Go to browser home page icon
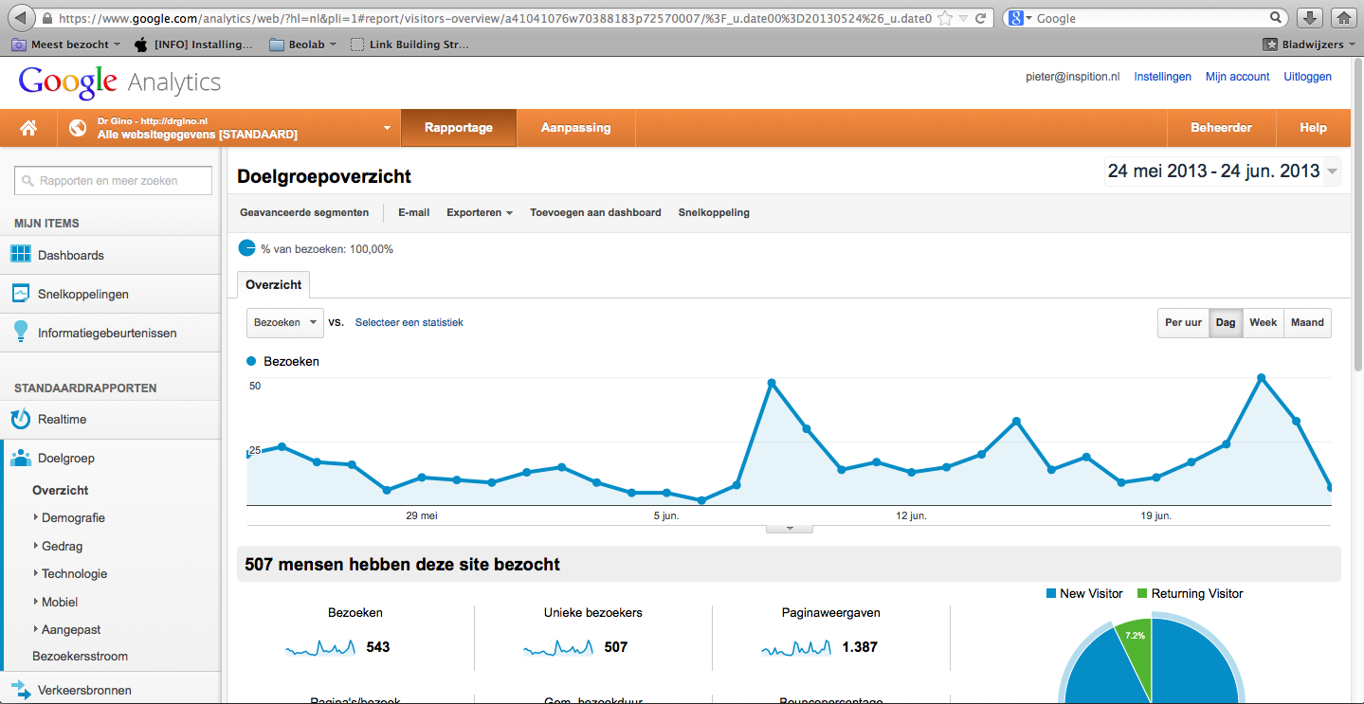This screenshot has height=704, width=1364. [1342, 18]
